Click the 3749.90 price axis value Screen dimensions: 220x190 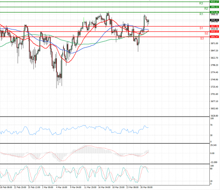pos(214,80)
